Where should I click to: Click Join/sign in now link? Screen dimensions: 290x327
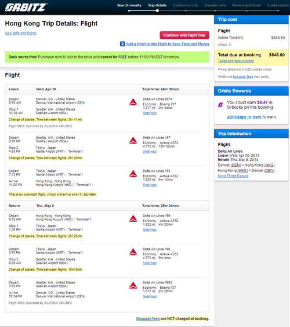tap(244, 117)
